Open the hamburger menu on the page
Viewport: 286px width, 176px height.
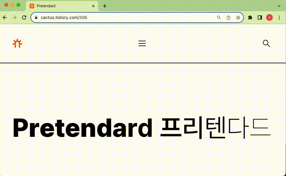tap(142, 43)
